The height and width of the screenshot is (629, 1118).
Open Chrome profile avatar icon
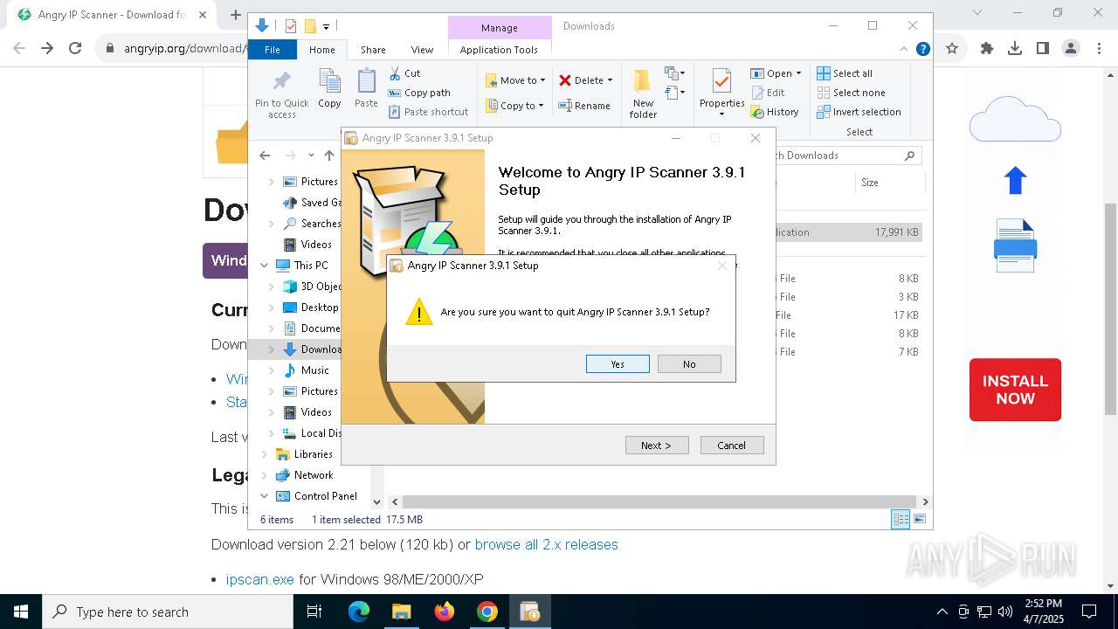tap(1071, 48)
